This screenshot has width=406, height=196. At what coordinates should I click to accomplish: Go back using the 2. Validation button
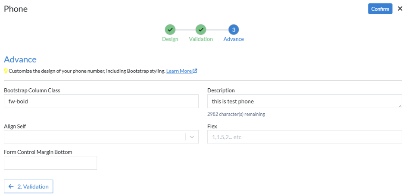click(x=28, y=187)
